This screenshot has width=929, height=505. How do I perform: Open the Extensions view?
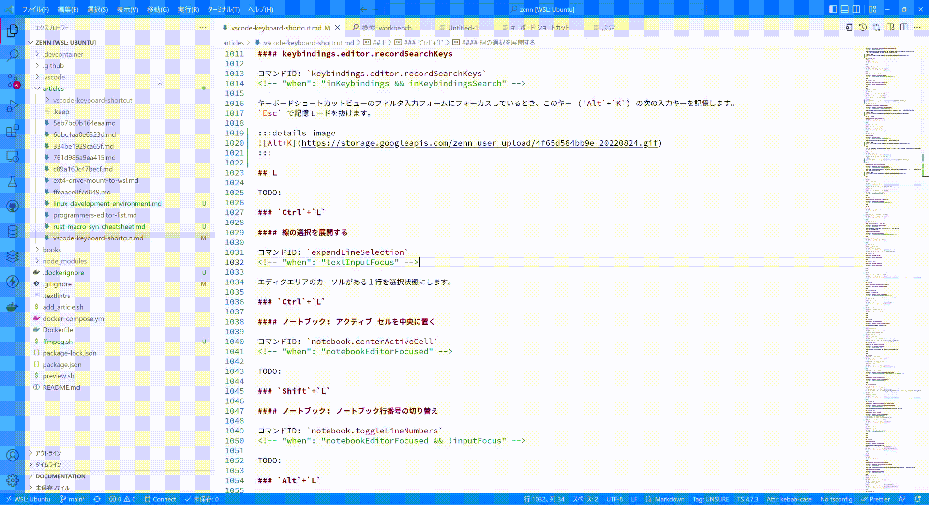(13, 131)
